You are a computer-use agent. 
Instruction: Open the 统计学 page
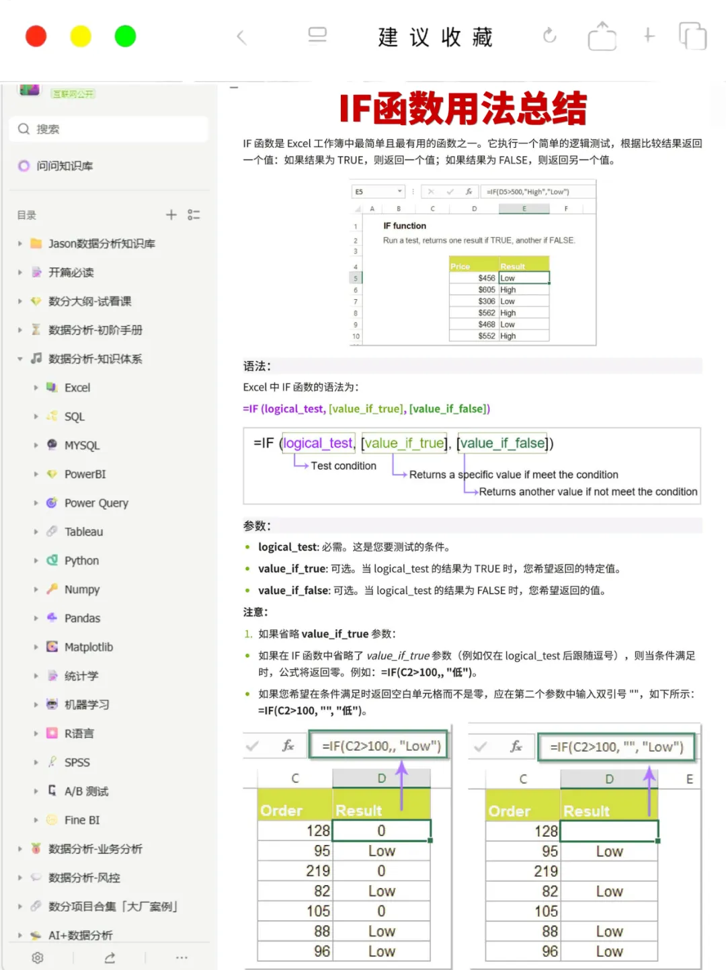pos(81,676)
